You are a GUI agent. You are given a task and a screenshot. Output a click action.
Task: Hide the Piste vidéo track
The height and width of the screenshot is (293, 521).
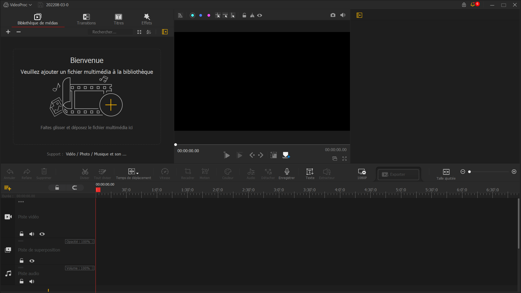[42, 234]
